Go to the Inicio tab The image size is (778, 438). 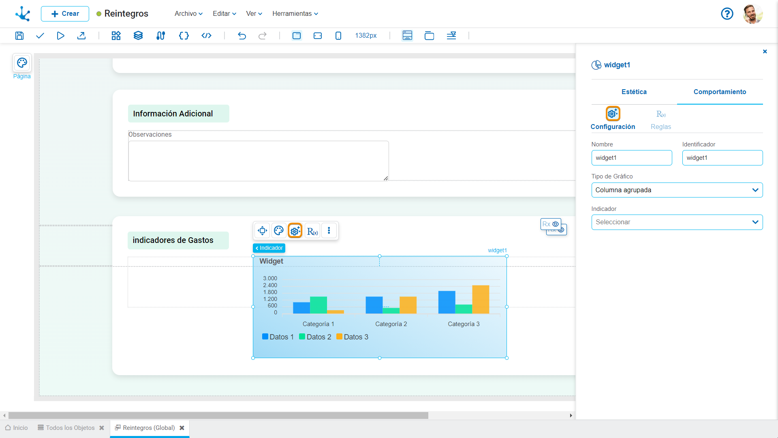(x=17, y=428)
